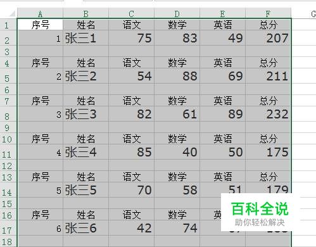Viewport: 316px width, 247px height.
Task: Click 张三4's 语文 score 85
Action: [131, 152]
